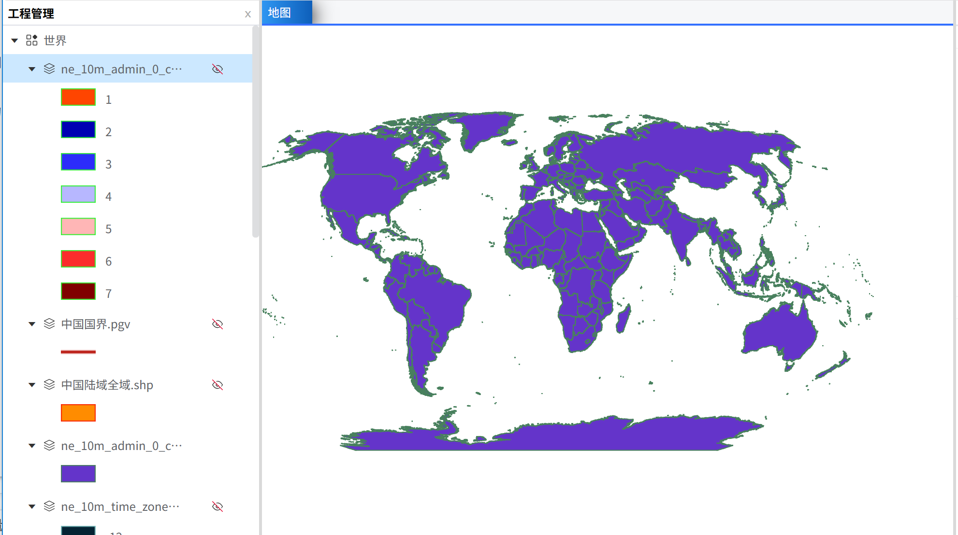Click layer icon of purple ne_10m_admin_0 layer
This screenshot has width=958, height=535.
pyautogui.click(x=49, y=445)
